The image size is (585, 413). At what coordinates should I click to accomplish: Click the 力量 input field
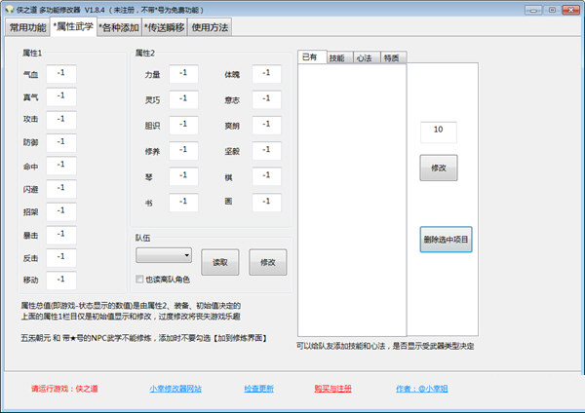click(x=183, y=74)
